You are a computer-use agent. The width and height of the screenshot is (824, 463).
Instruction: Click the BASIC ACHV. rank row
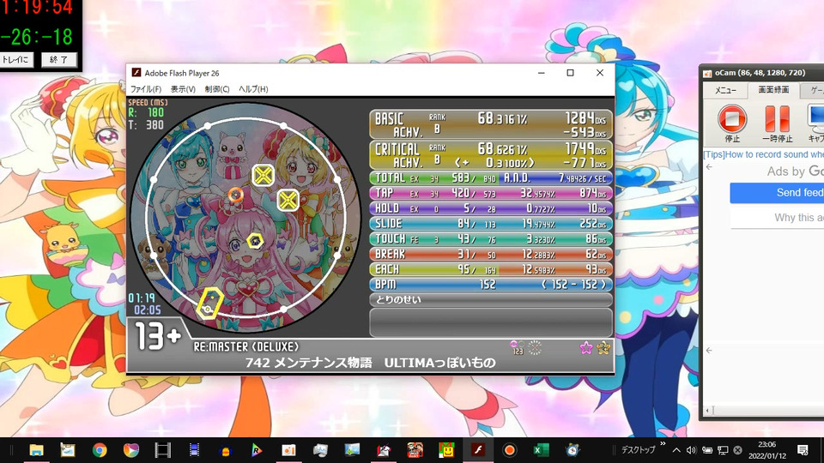pos(491,124)
